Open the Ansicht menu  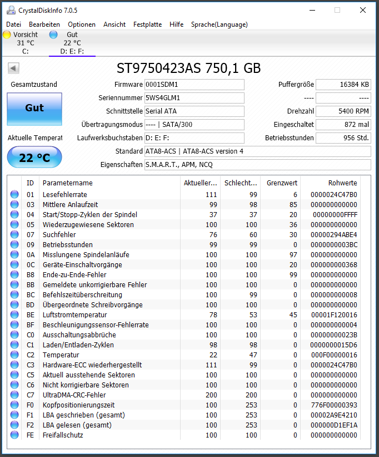pyautogui.click(x=114, y=24)
